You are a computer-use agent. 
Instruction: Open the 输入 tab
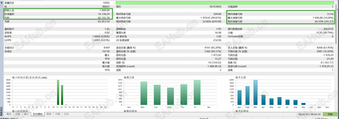[26, 114]
